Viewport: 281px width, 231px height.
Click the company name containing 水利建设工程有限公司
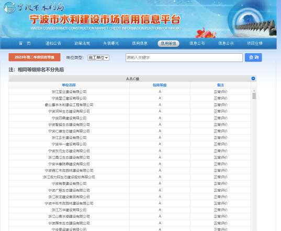pyautogui.click(x=69, y=105)
